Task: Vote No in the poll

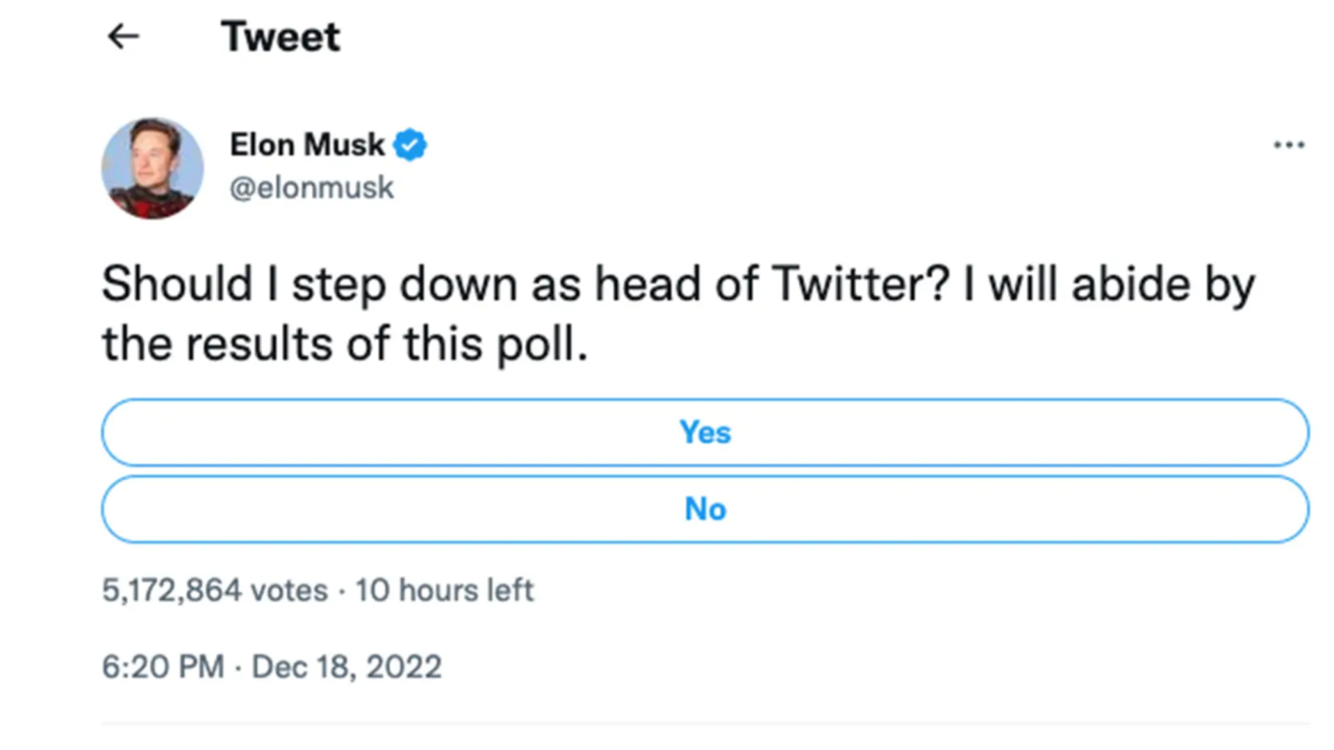Action: (x=705, y=509)
